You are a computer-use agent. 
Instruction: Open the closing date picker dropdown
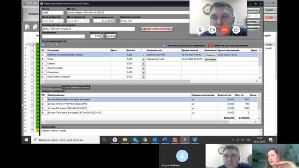[86, 21]
